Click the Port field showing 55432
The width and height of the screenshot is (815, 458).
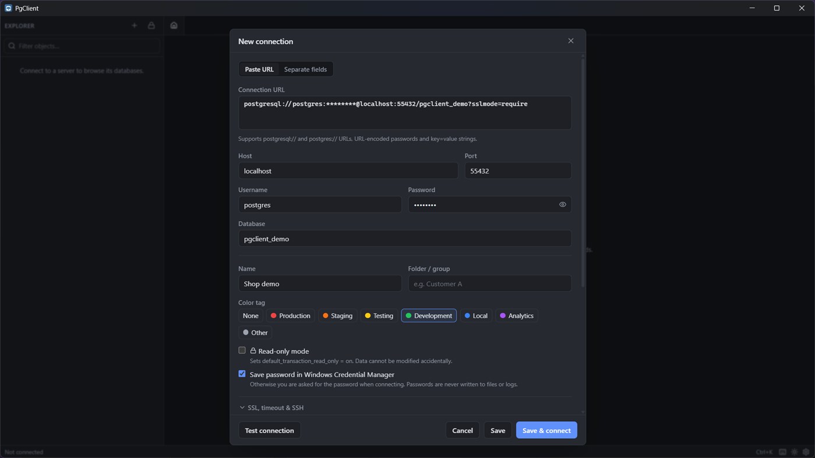[518, 171]
